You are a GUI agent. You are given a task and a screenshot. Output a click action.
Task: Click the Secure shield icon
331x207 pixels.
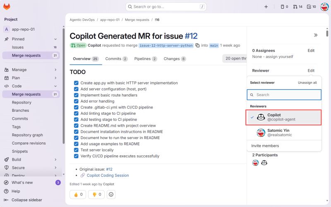click(7, 168)
